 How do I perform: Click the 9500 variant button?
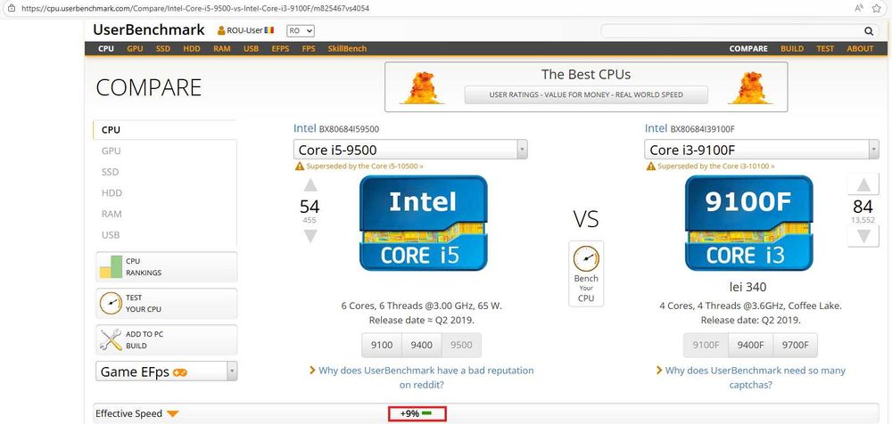(x=461, y=345)
